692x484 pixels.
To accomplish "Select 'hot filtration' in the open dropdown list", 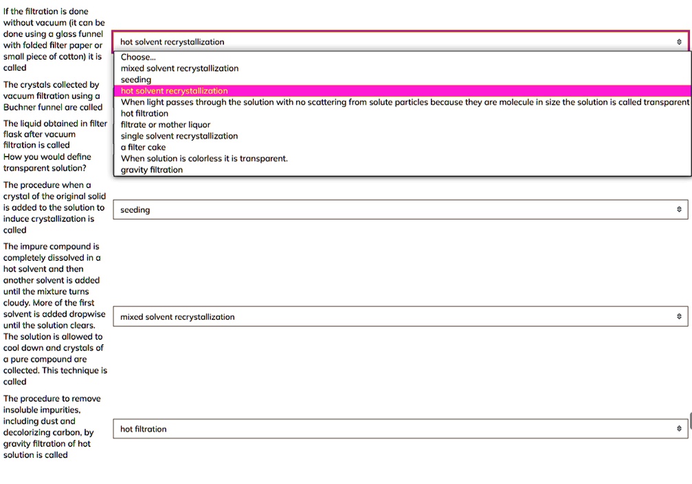I will (x=403, y=113).
